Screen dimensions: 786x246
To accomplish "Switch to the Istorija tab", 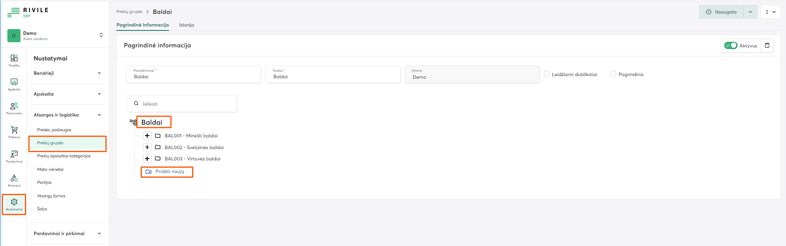I will (x=186, y=25).
